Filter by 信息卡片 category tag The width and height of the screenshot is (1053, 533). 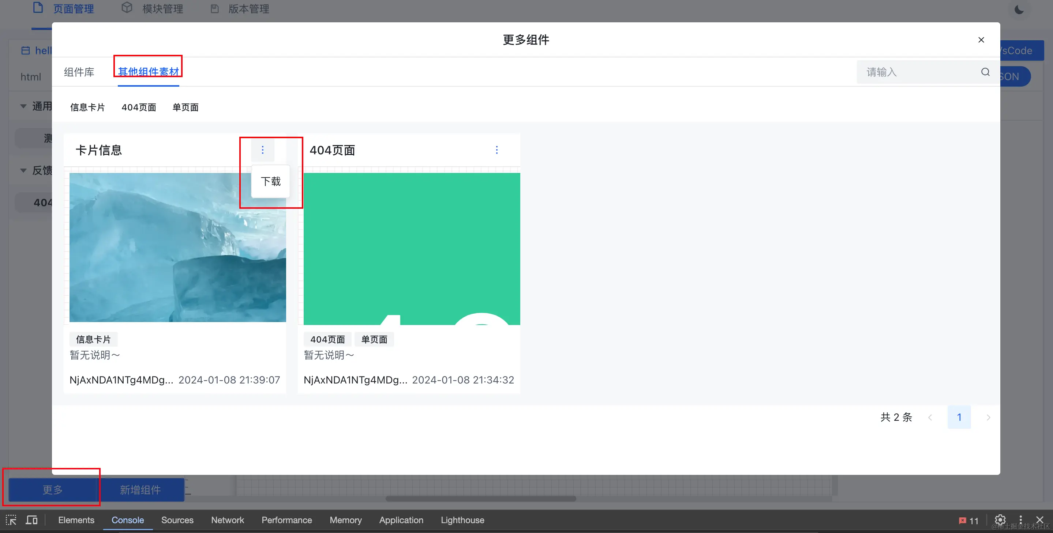point(87,107)
